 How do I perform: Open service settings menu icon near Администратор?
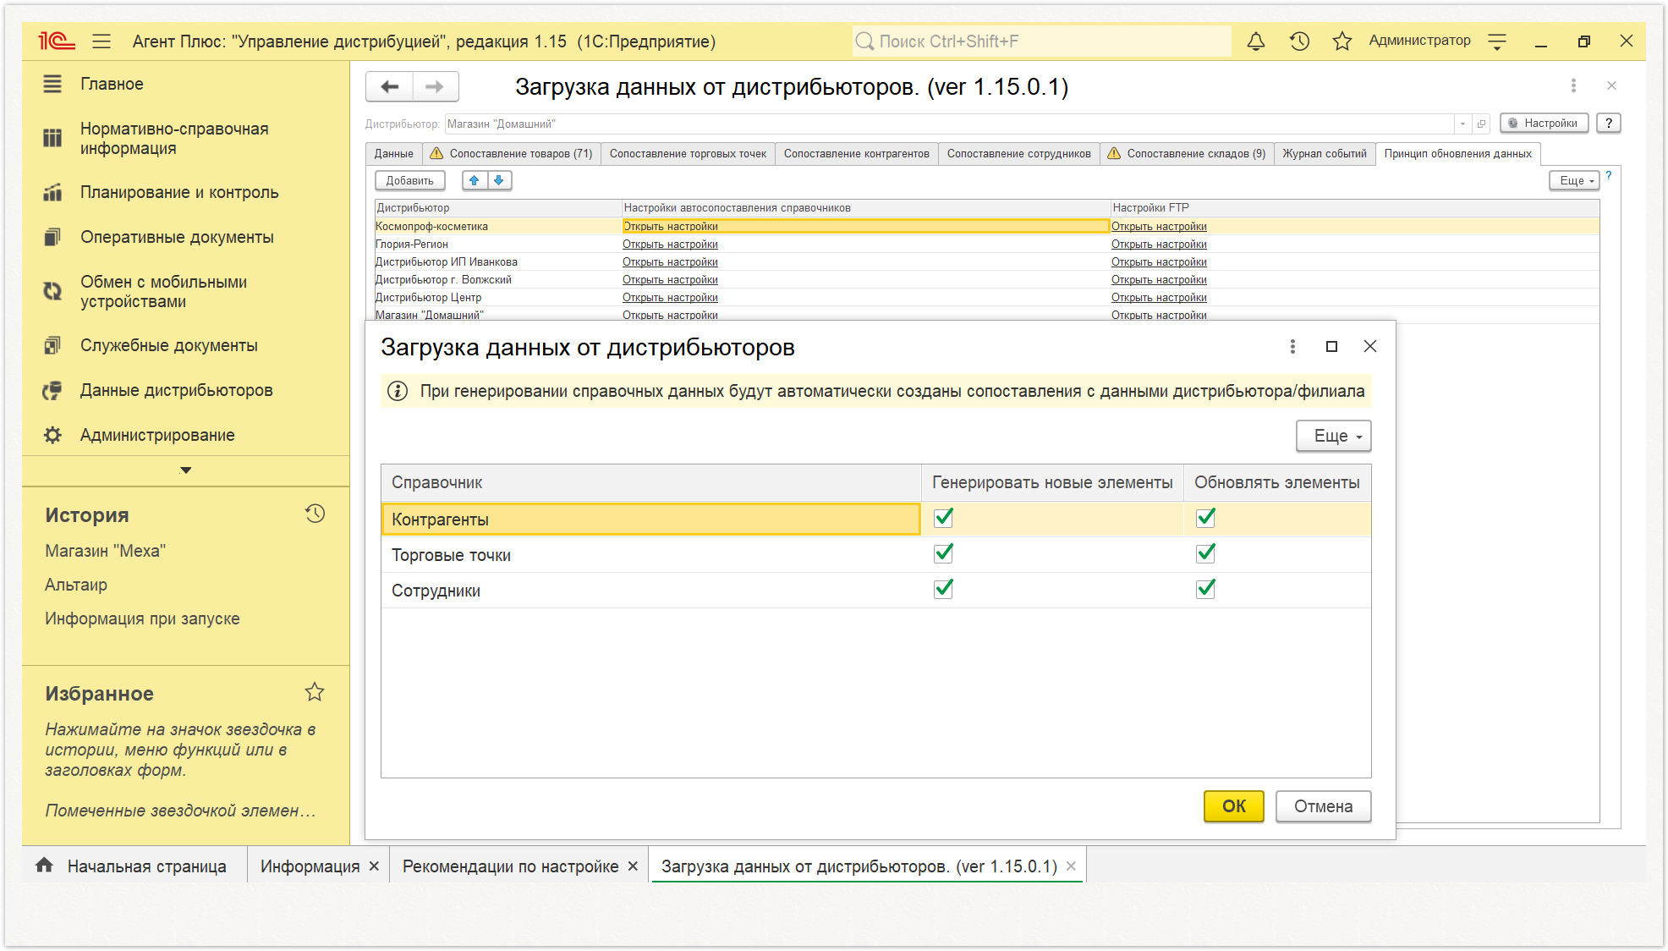(x=1497, y=41)
